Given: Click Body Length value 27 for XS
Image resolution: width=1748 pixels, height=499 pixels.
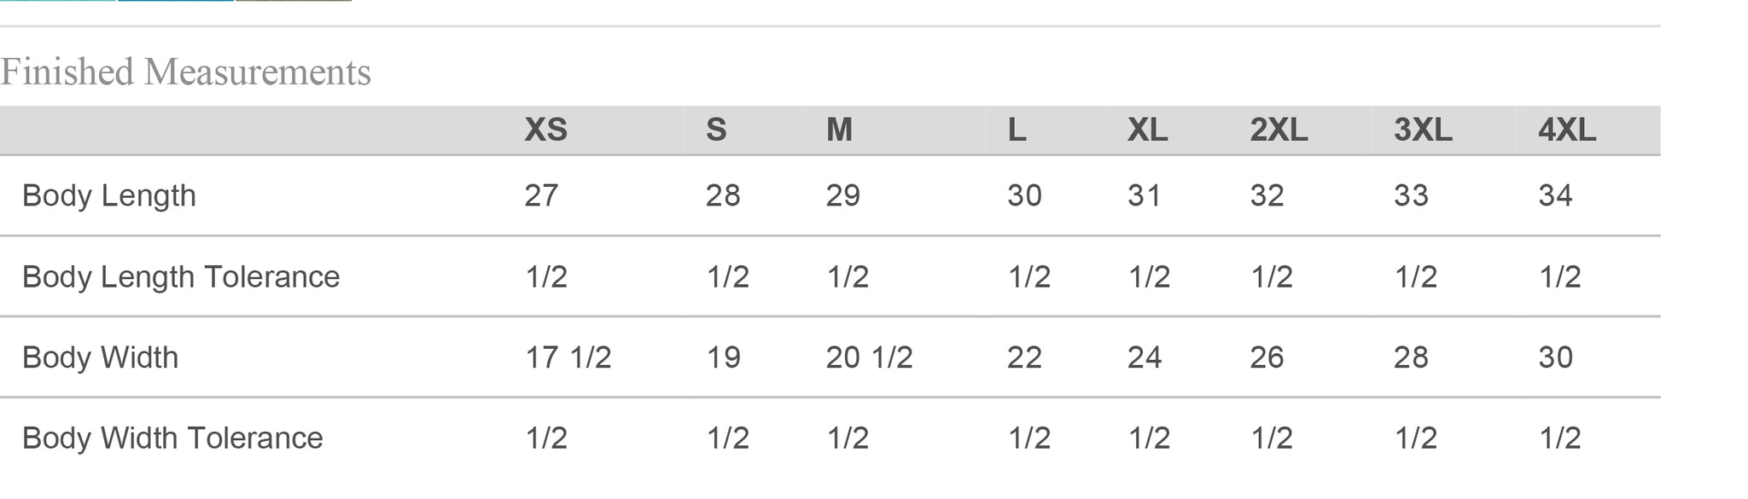Looking at the screenshot, I should (x=541, y=195).
